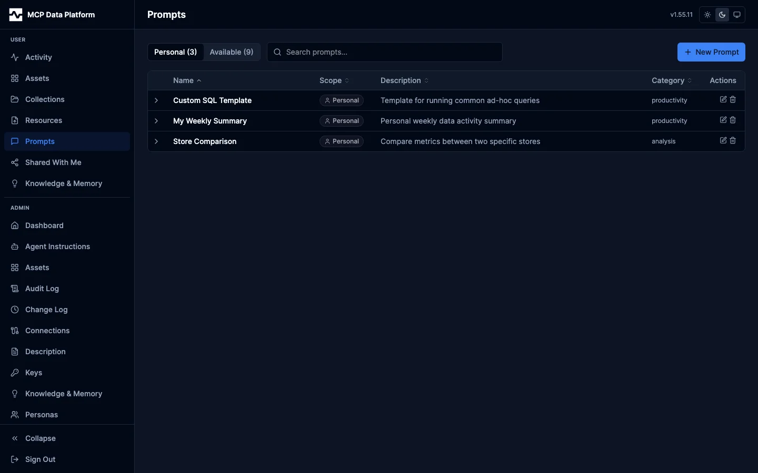
Task: Enable dark theme mode
Action: coord(722,15)
